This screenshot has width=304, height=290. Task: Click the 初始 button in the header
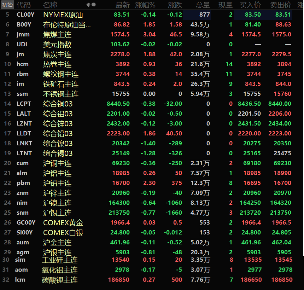(x=7, y=5)
